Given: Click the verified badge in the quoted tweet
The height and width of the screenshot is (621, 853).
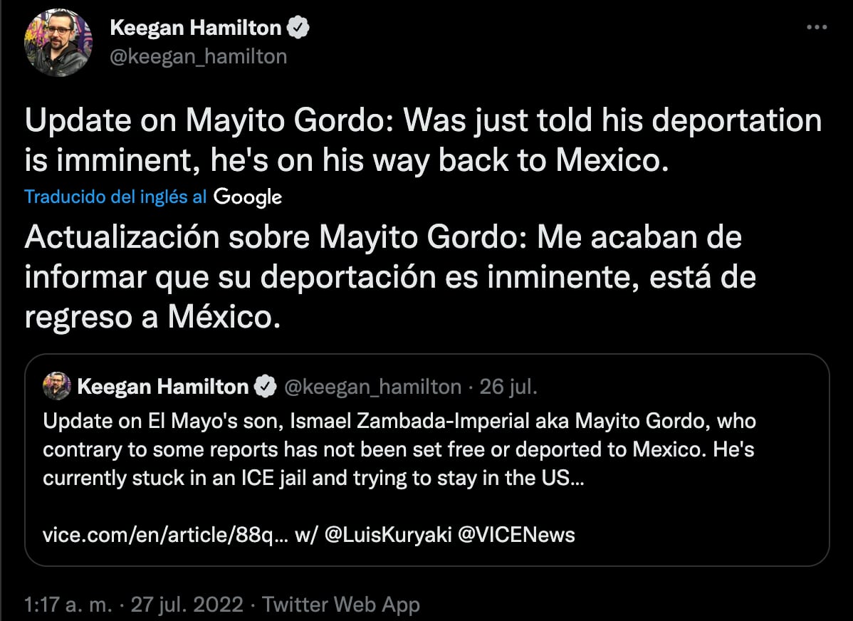Looking at the screenshot, I should (266, 387).
